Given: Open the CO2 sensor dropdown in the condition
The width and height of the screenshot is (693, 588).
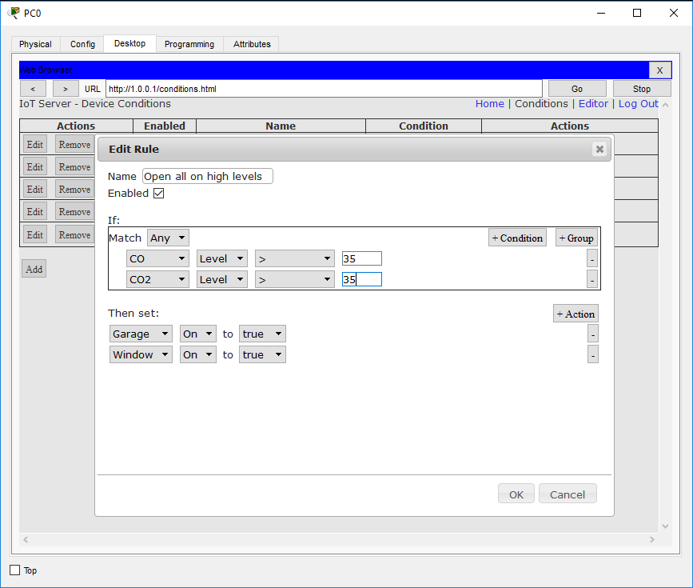Looking at the screenshot, I should [157, 278].
